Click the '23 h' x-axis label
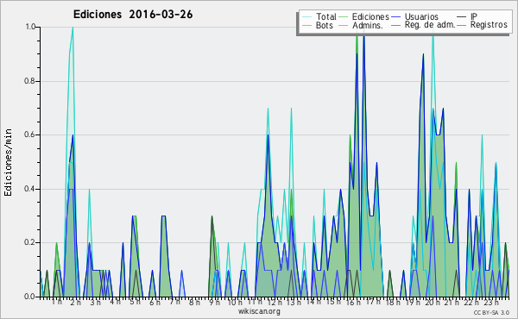Image resolution: width=518 pixels, height=319 pixels. (491, 302)
